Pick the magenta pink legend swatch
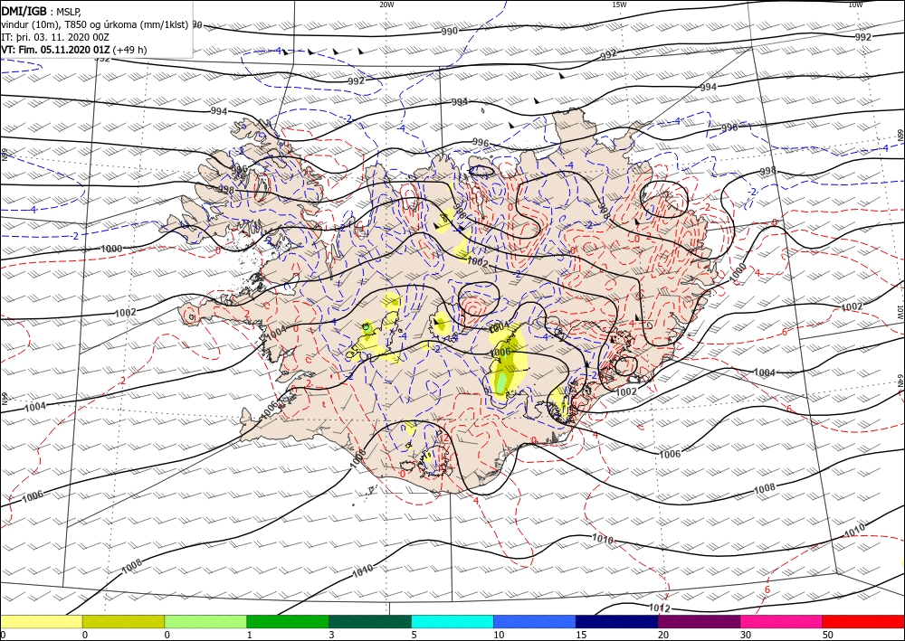Viewport: 905px width, 641px height. (782, 621)
